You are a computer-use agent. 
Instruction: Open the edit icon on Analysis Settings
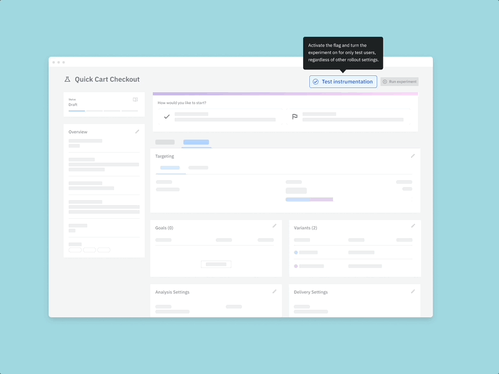point(274,291)
